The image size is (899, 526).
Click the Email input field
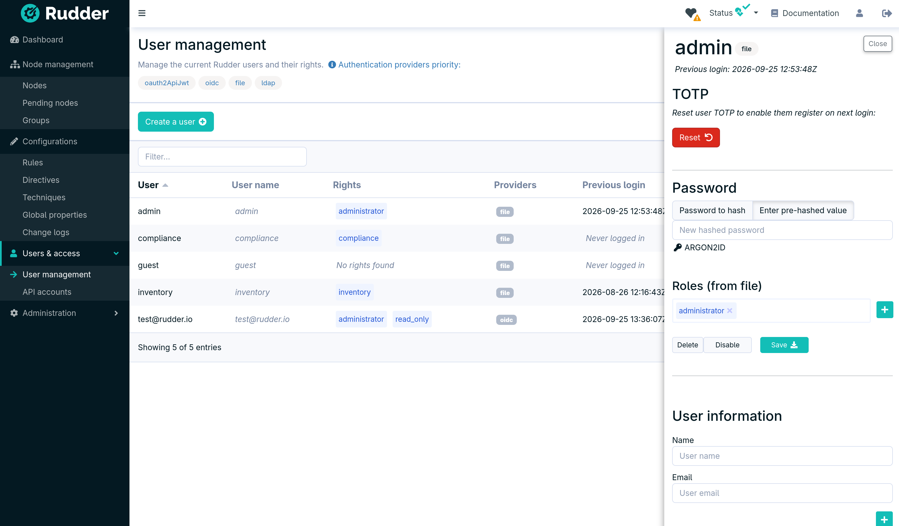click(x=782, y=493)
